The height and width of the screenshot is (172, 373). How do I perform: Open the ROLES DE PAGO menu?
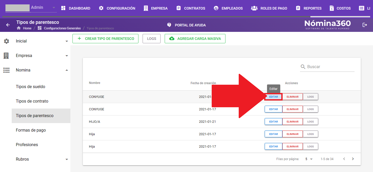click(x=269, y=8)
